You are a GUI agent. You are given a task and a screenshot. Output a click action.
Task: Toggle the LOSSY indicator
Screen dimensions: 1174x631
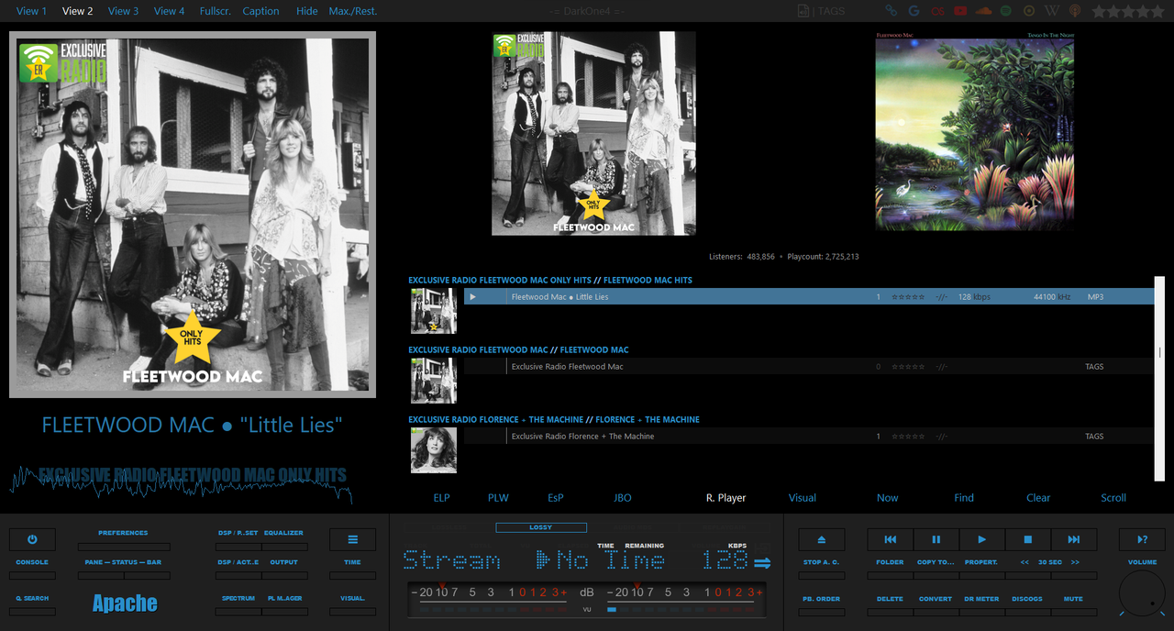click(x=541, y=527)
